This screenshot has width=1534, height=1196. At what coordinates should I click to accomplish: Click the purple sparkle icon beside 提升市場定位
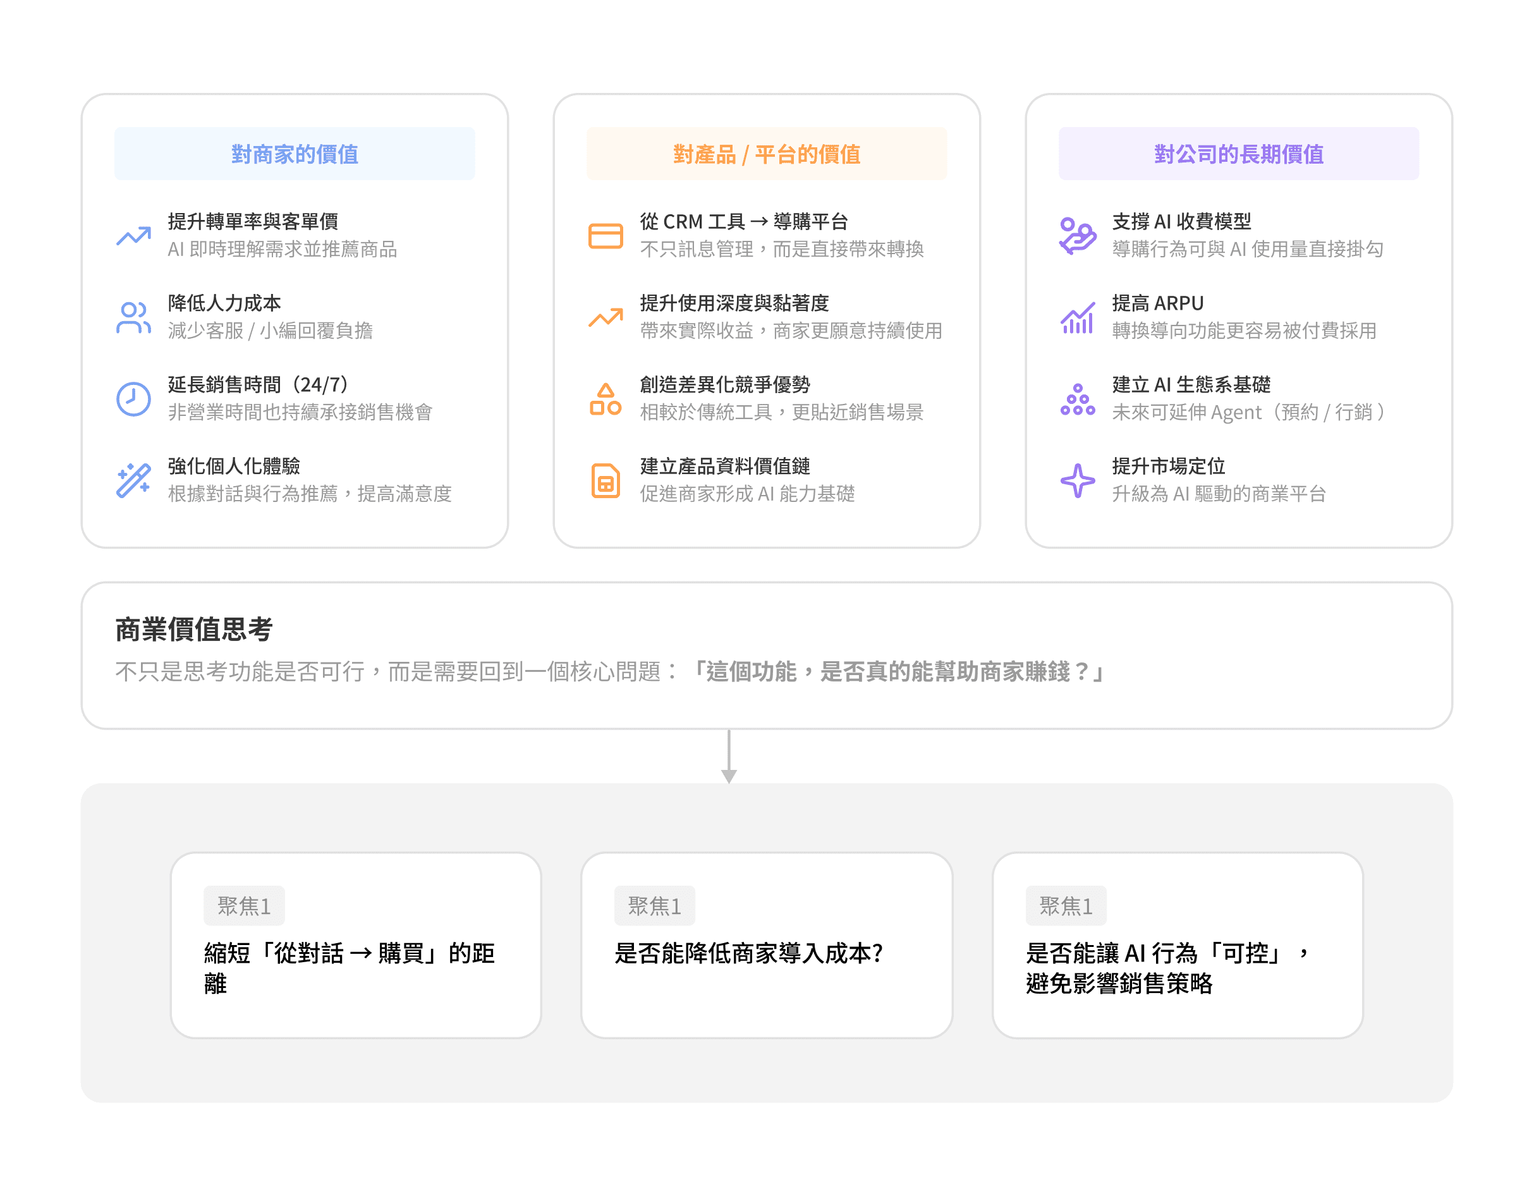point(1078,480)
